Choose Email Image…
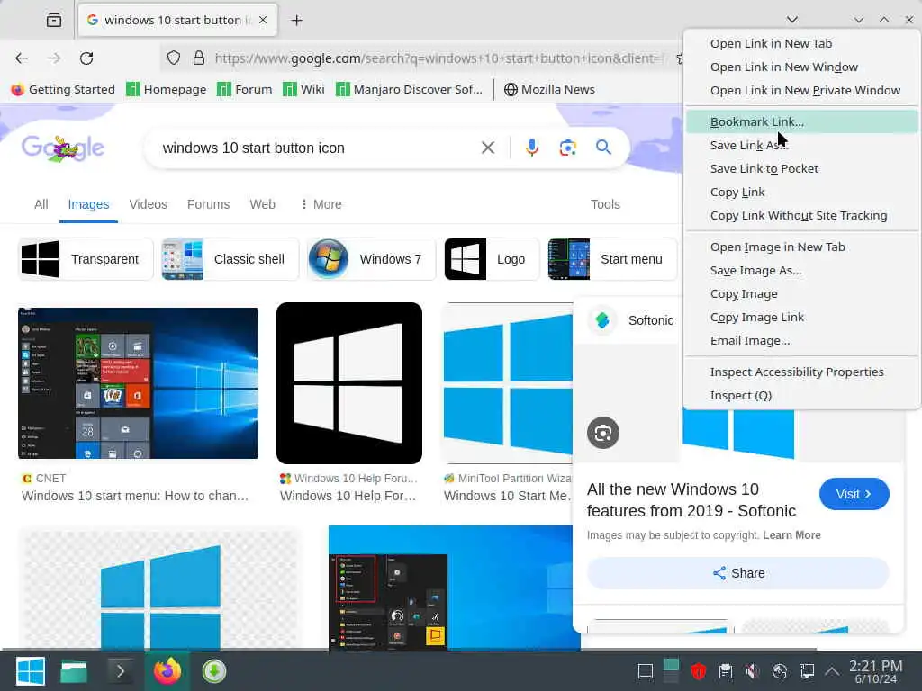 click(801, 341)
